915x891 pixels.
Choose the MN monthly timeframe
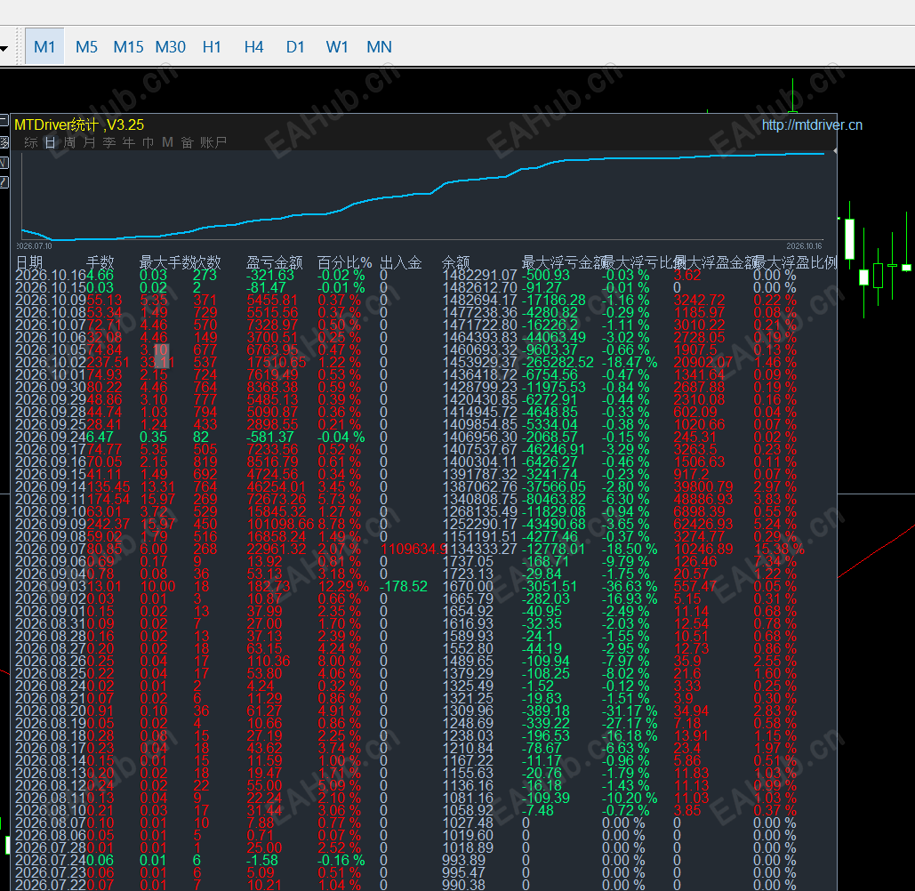pyautogui.click(x=379, y=46)
